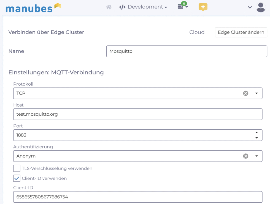
Task: Click the Name field containing Mosquitto
Action: (187, 51)
